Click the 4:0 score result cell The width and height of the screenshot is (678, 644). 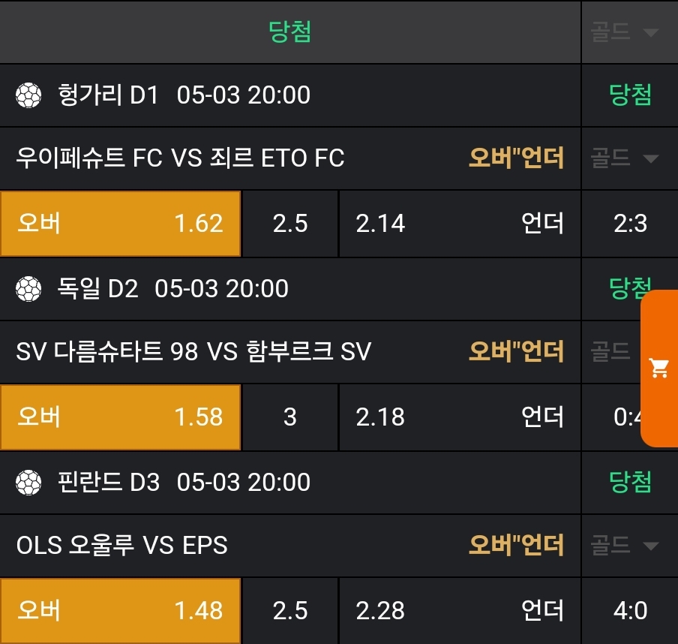pos(630,610)
